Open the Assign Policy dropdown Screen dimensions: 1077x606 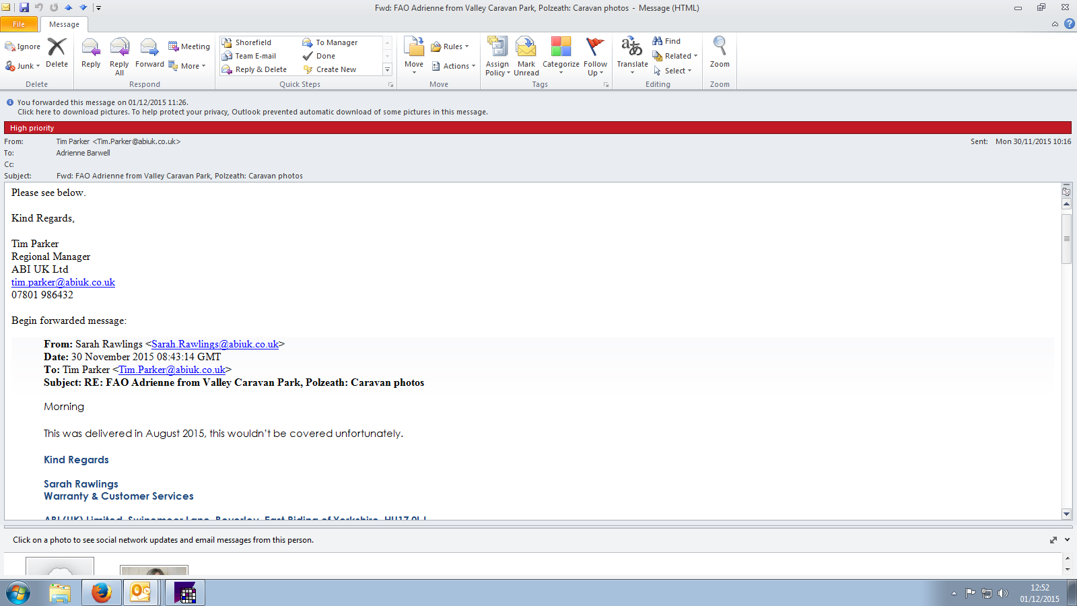[497, 56]
